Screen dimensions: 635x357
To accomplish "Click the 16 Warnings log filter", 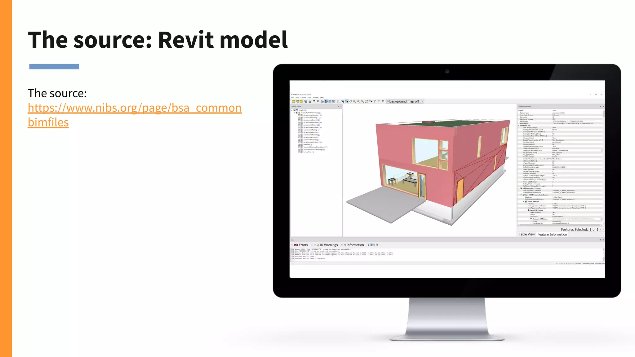I will 327,245.
